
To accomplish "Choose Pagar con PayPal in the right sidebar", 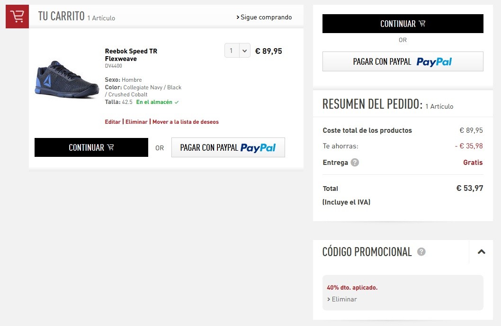I will (403, 61).
